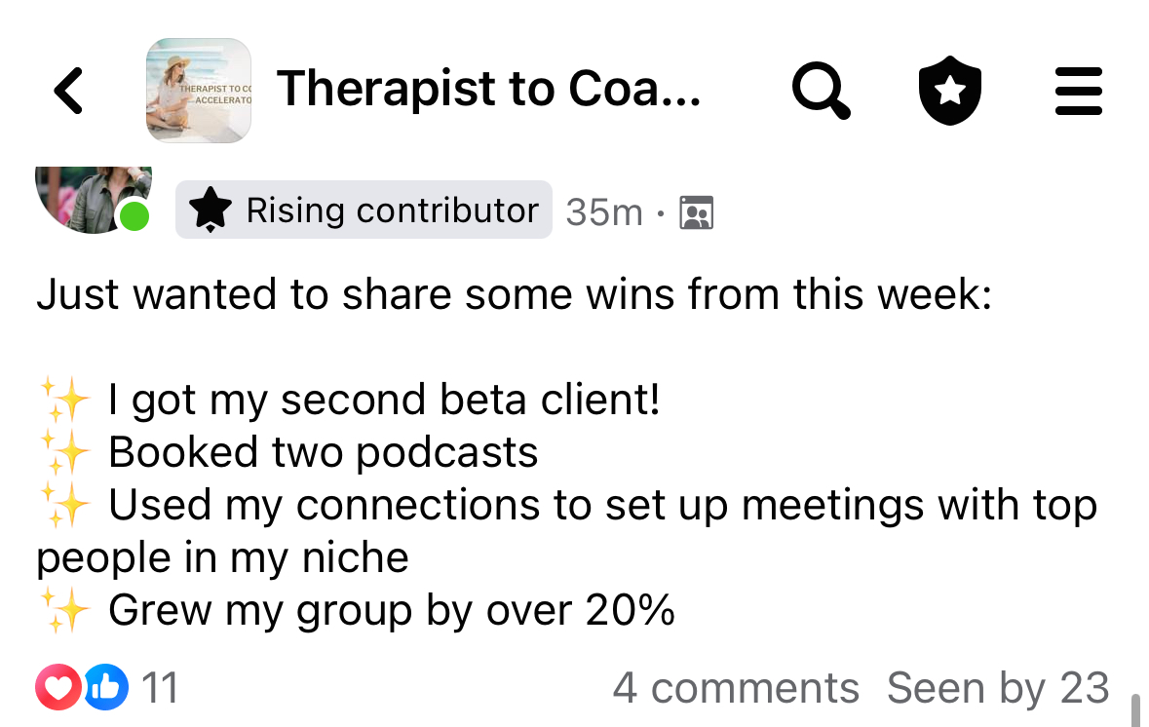Tap the blue thumbs-up reaction icon

click(105, 688)
